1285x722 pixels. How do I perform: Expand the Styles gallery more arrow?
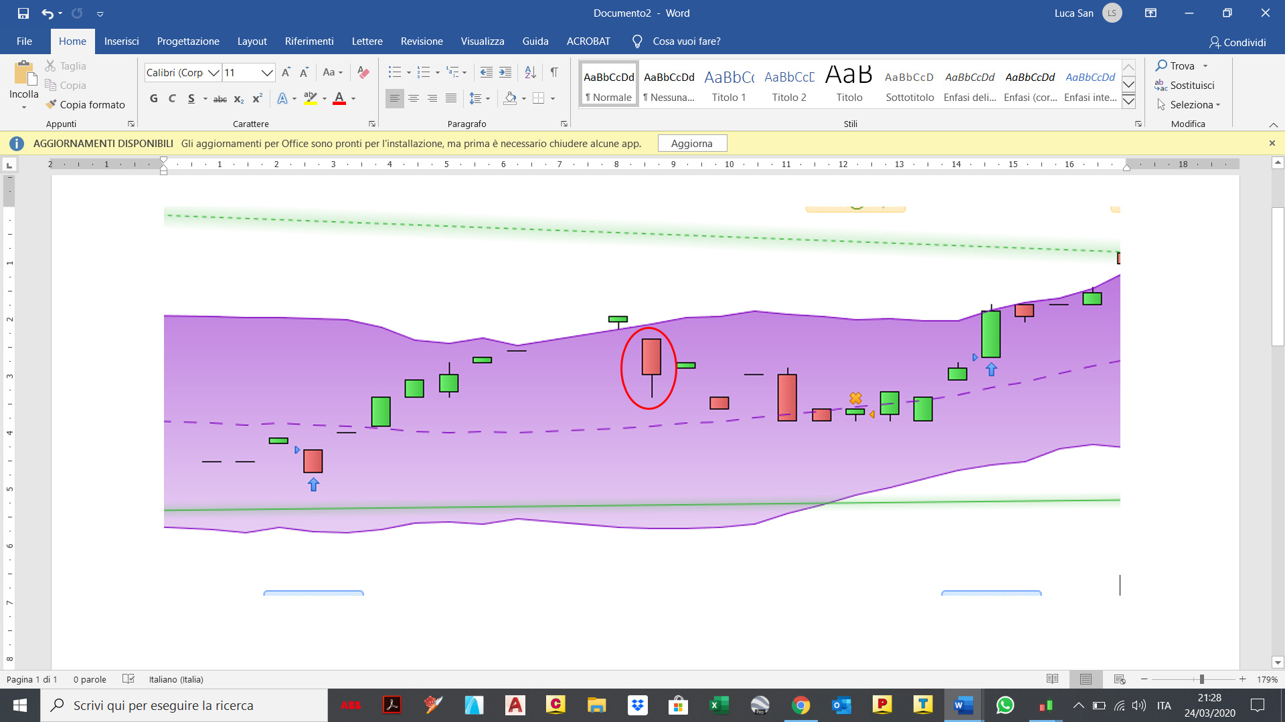[x=1128, y=101]
